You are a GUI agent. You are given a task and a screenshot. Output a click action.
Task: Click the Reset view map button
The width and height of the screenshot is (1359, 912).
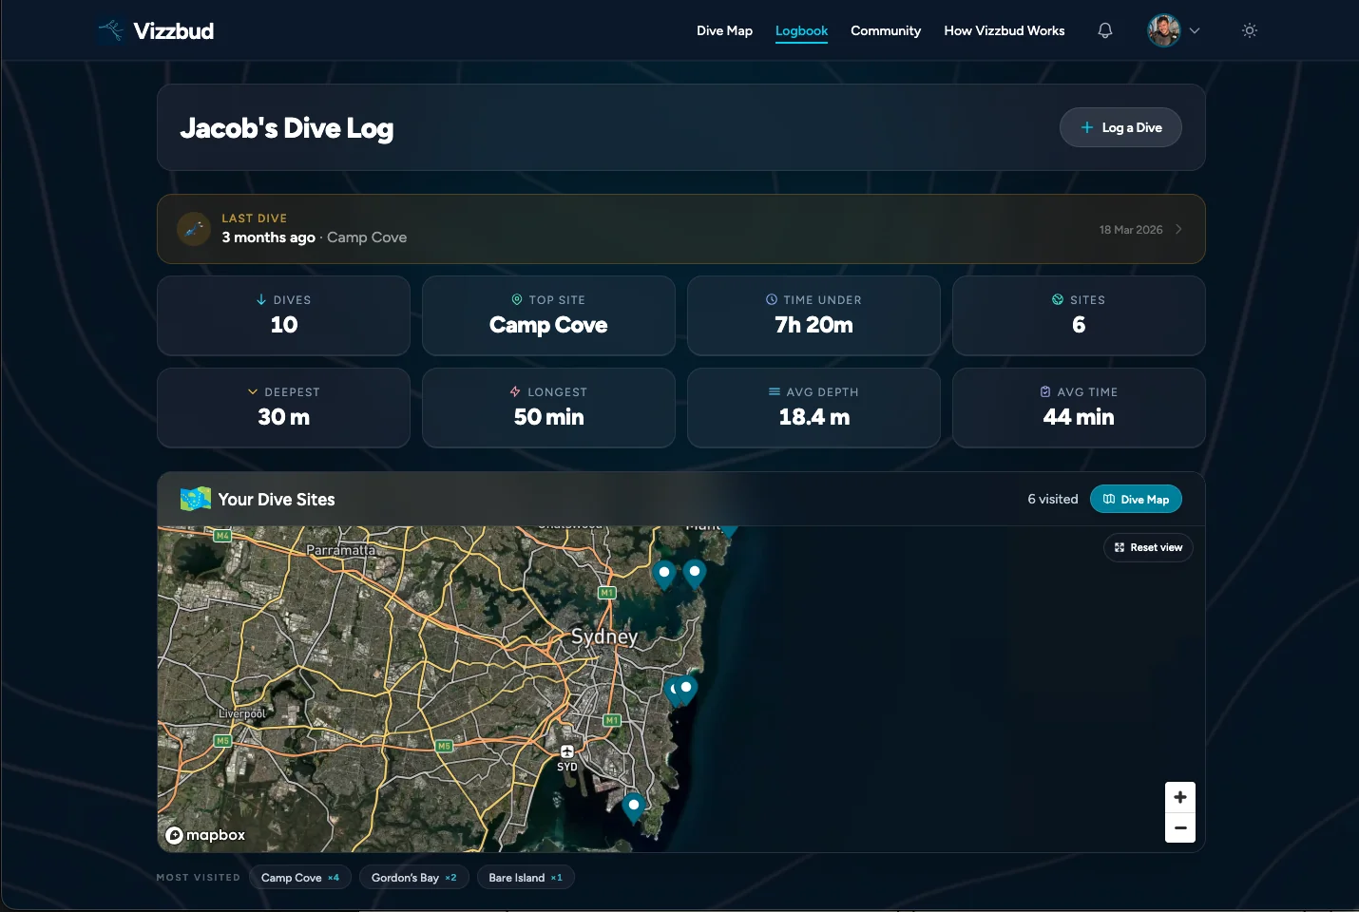point(1148,547)
